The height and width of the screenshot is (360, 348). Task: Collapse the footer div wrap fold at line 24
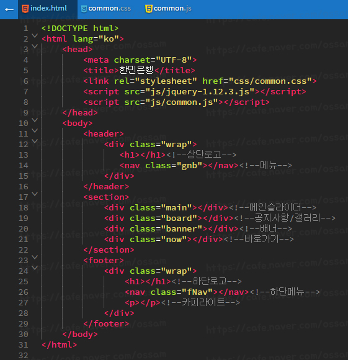pyautogui.click(x=35, y=268)
